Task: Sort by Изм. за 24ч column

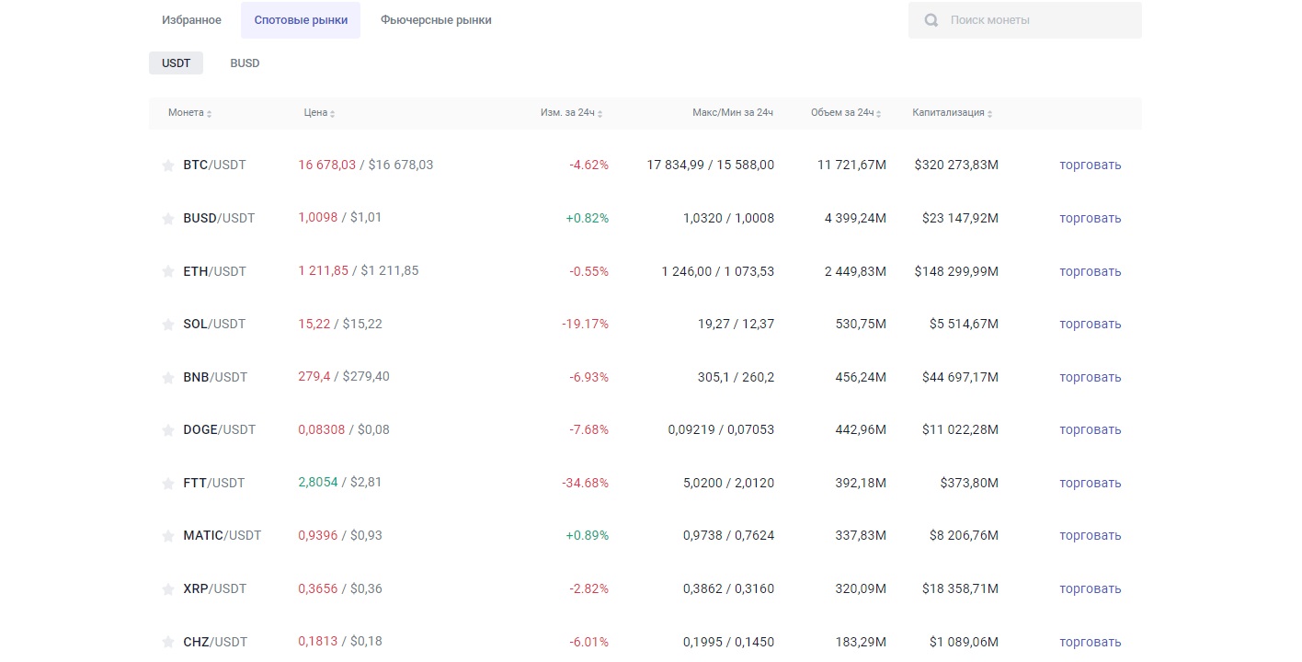Action: pos(571,113)
